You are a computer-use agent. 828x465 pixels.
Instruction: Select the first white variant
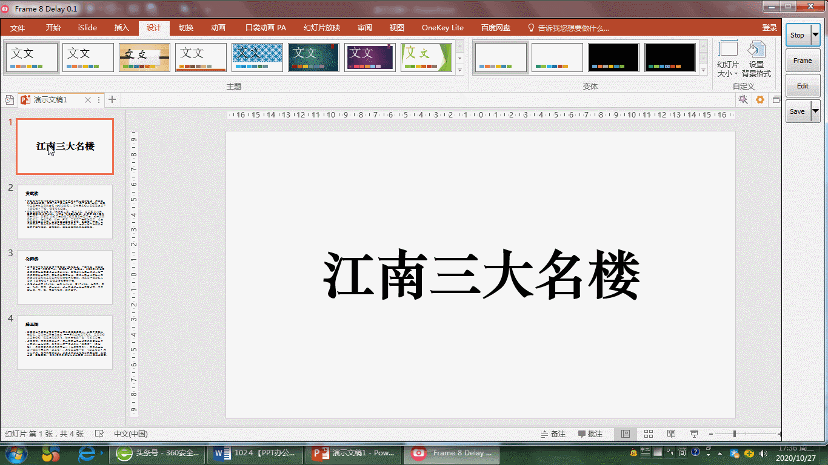(x=501, y=58)
